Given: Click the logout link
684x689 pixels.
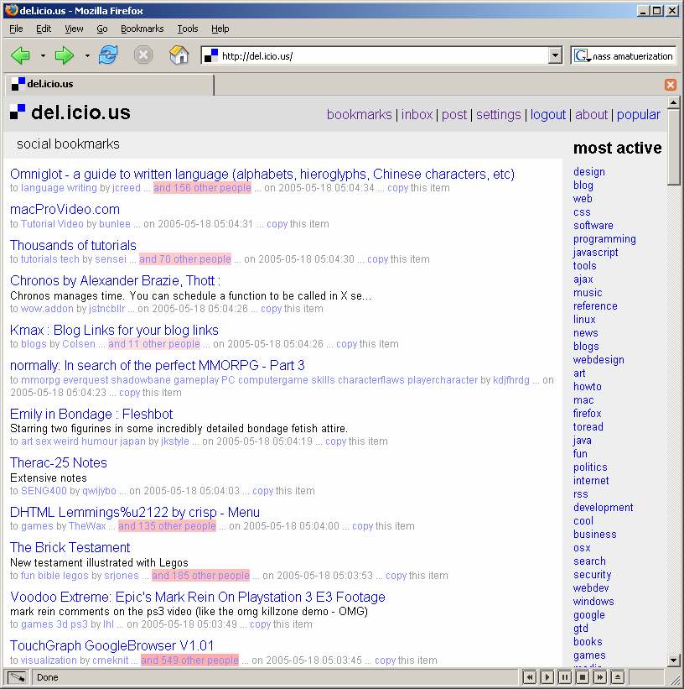Looking at the screenshot, I should (548, 115).
